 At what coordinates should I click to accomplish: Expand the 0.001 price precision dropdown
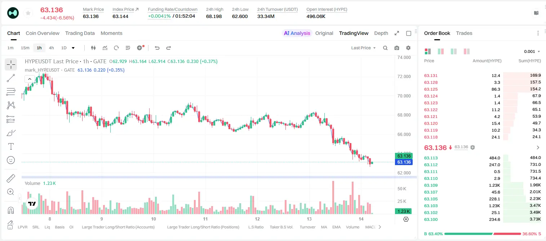pyautogui.click(x=532, y=51)
